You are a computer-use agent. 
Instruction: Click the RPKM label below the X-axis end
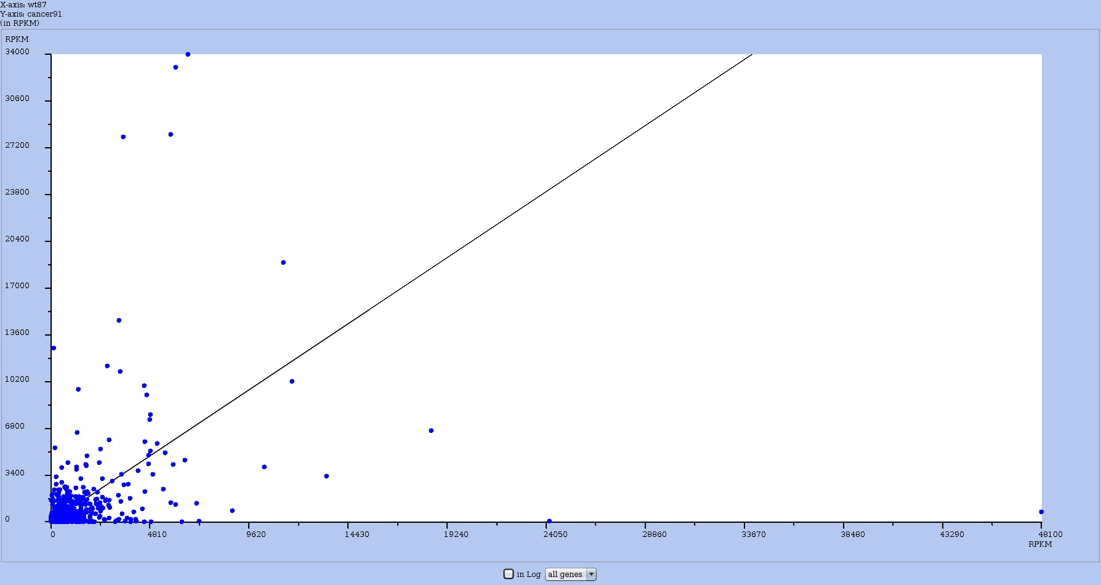coord(1040,544)
